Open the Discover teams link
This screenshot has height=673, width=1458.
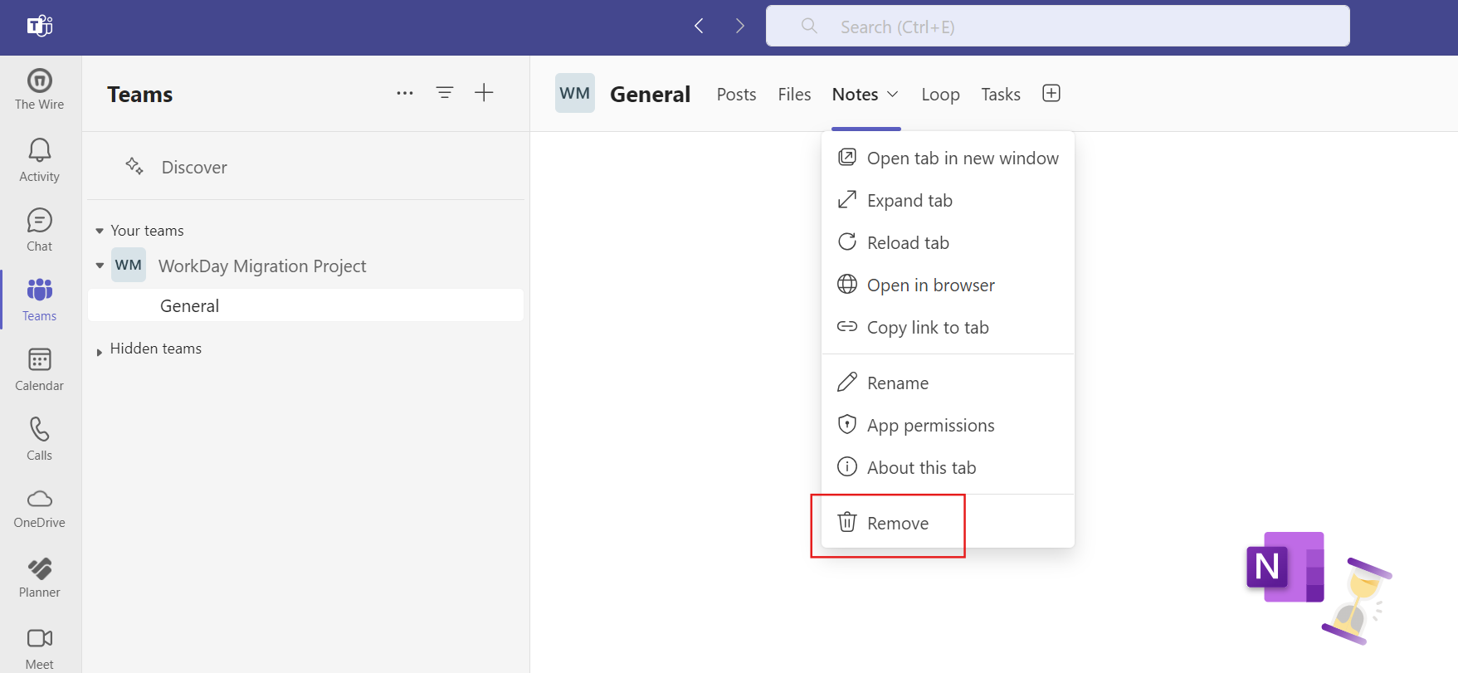193,167
